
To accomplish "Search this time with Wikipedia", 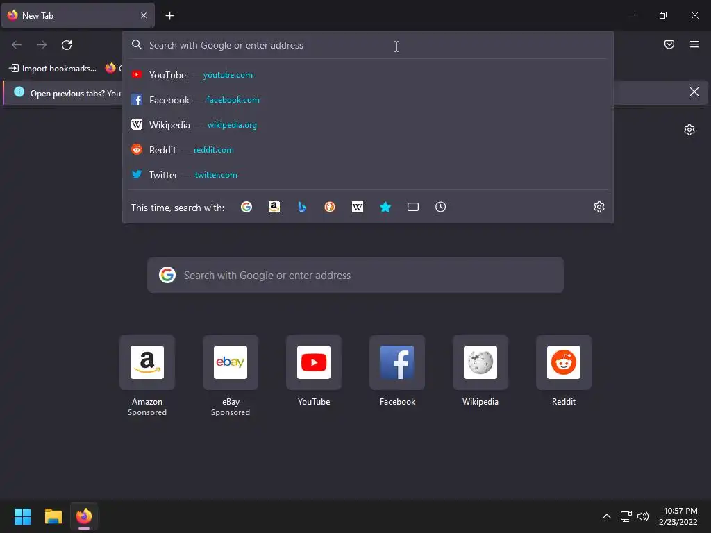I will point(358,207).
